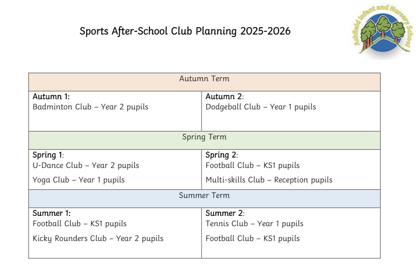
Task: Click the Autumn 2 heading
Action: pos(225,97)
